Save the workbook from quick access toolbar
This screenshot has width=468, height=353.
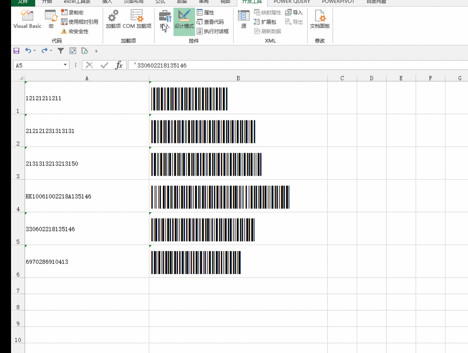(x=16, y=51)
